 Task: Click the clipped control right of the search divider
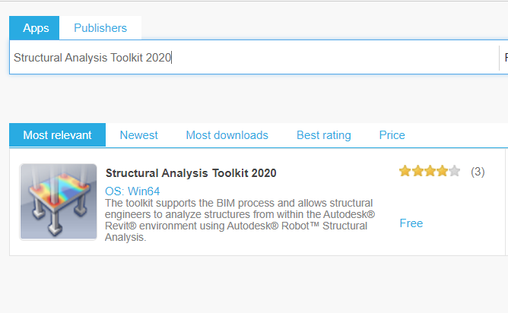point(504,58)
